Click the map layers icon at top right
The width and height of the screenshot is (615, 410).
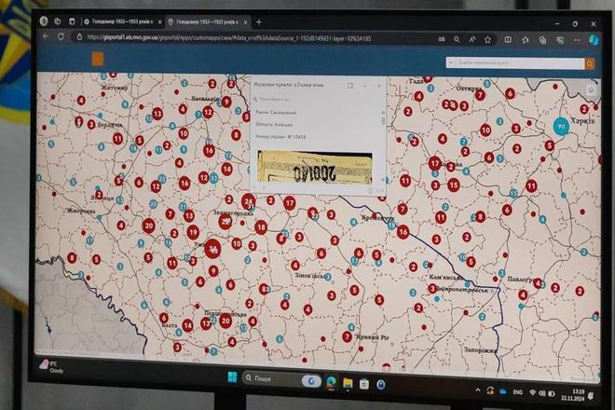coord(590,91)
